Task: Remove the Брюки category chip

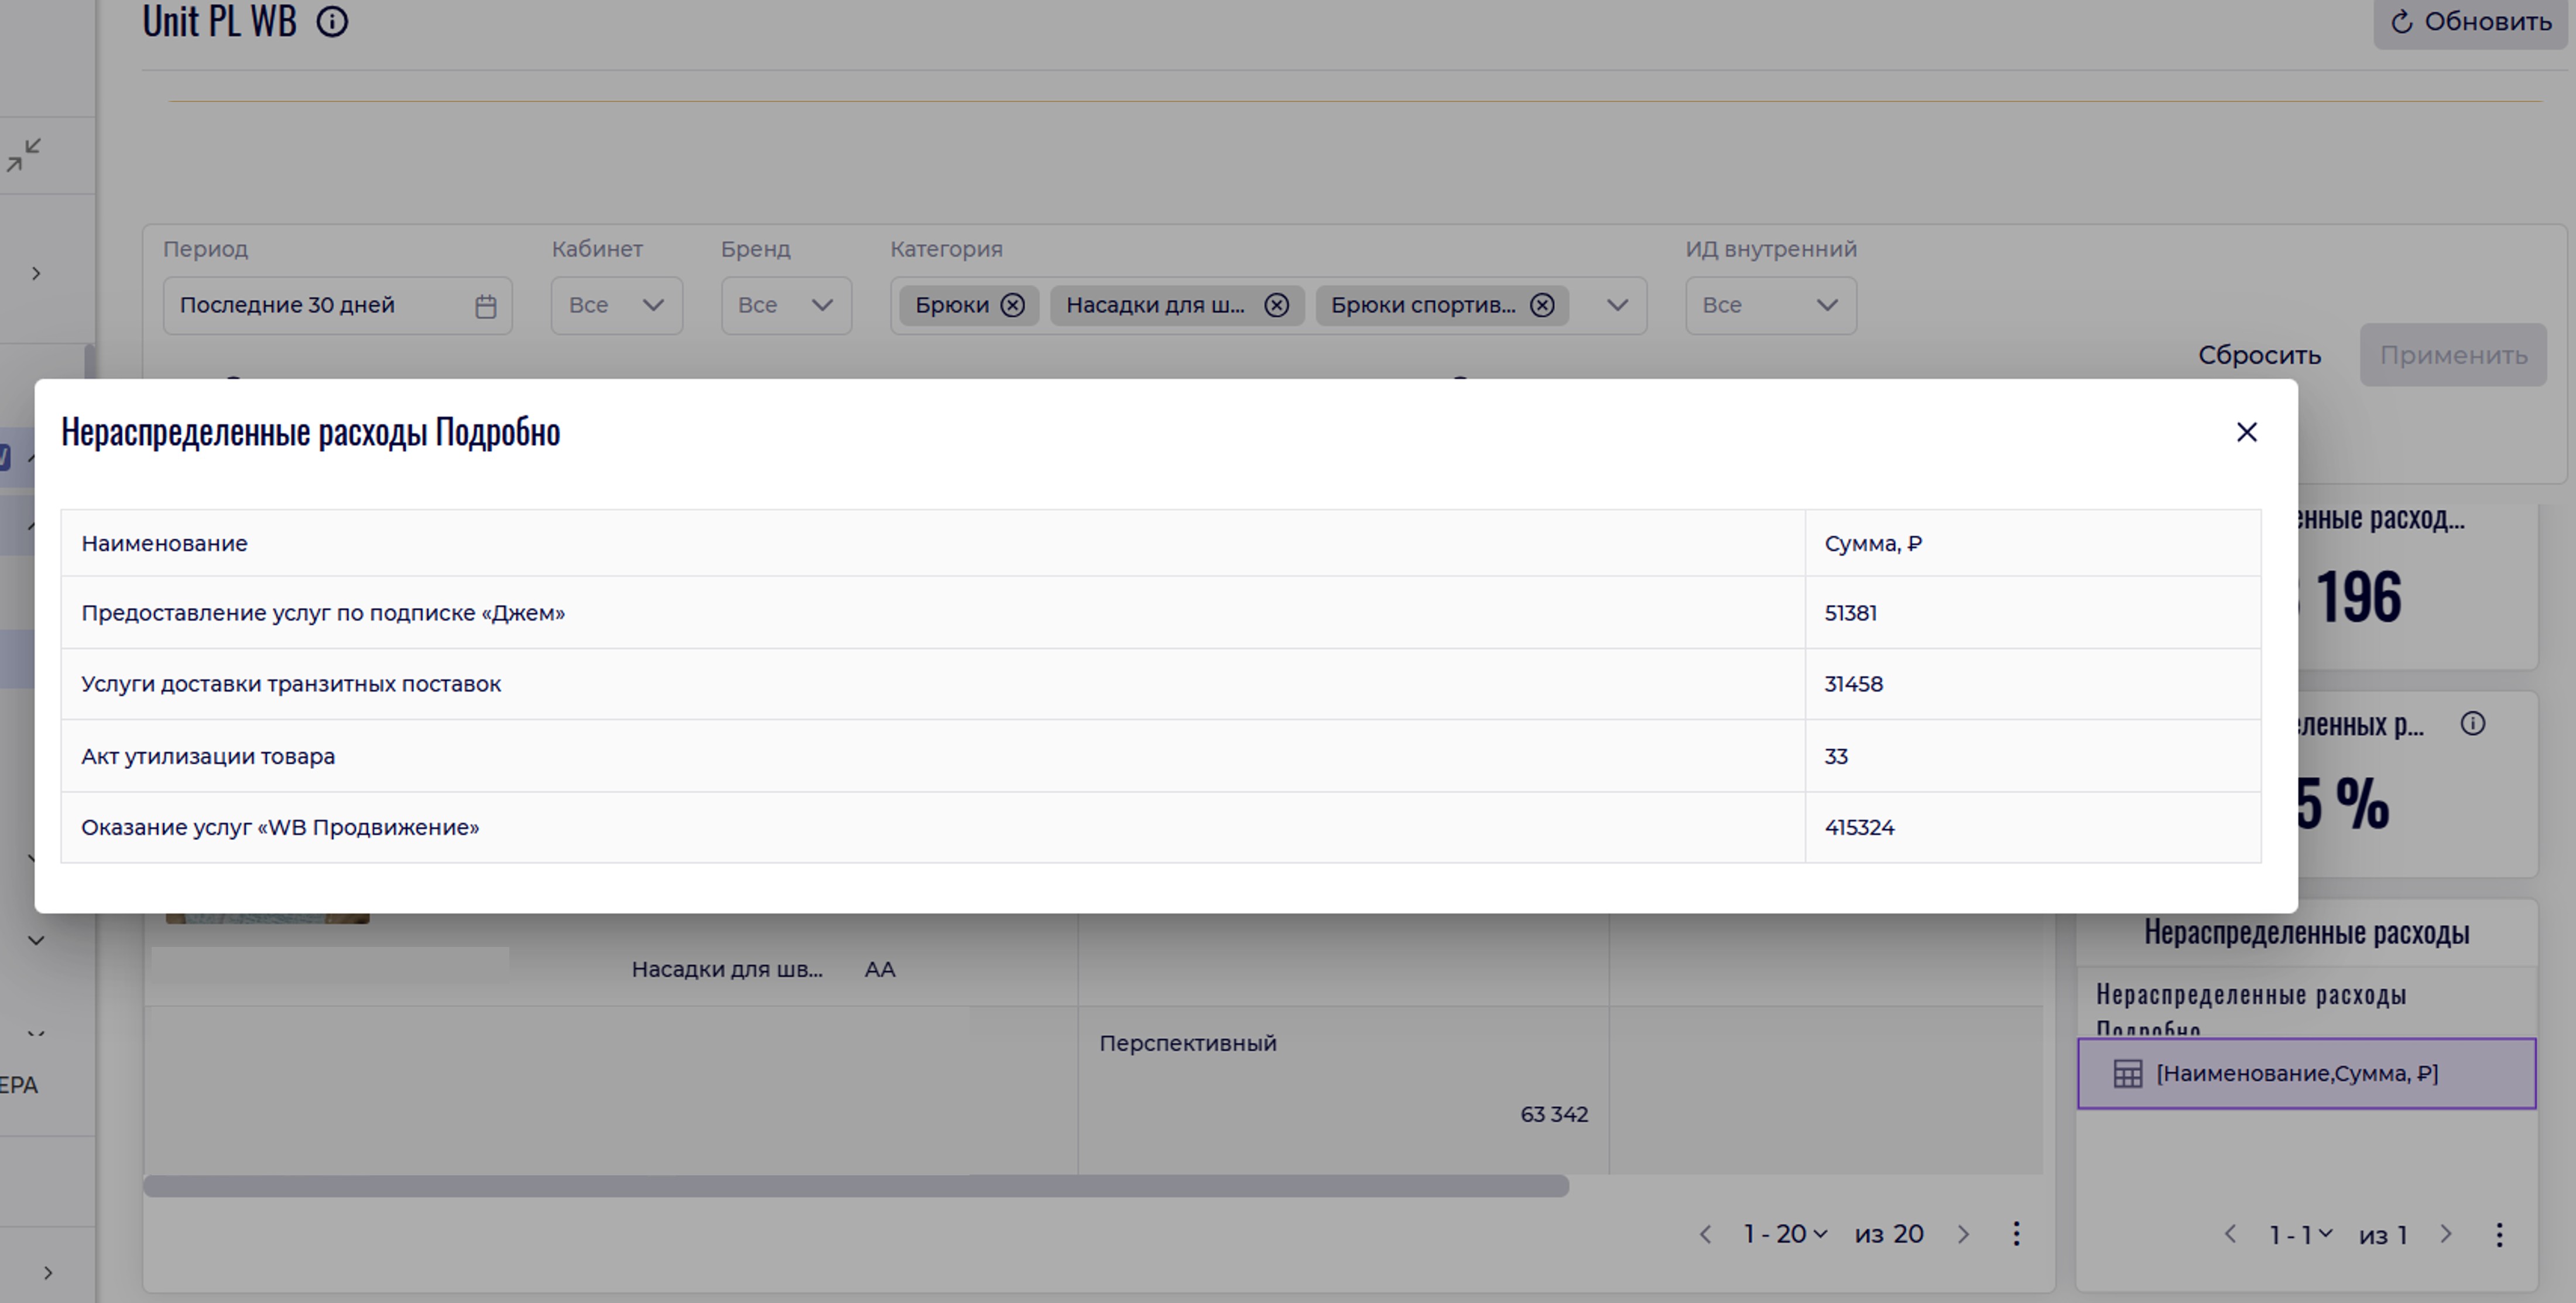Action: tap(1012, 305)
